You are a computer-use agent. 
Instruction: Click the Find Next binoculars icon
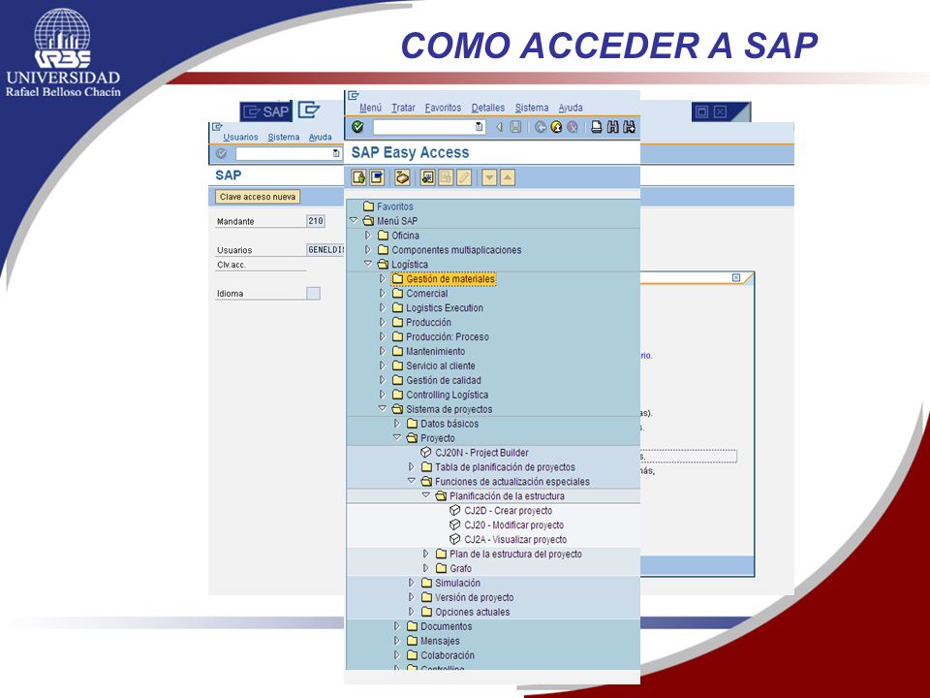pyautogui.click(x=630, y=126)
